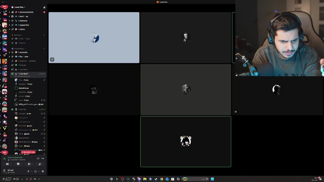Select the top middle participant tile
This screenshot has height=182, width=324.
point(186,37)
